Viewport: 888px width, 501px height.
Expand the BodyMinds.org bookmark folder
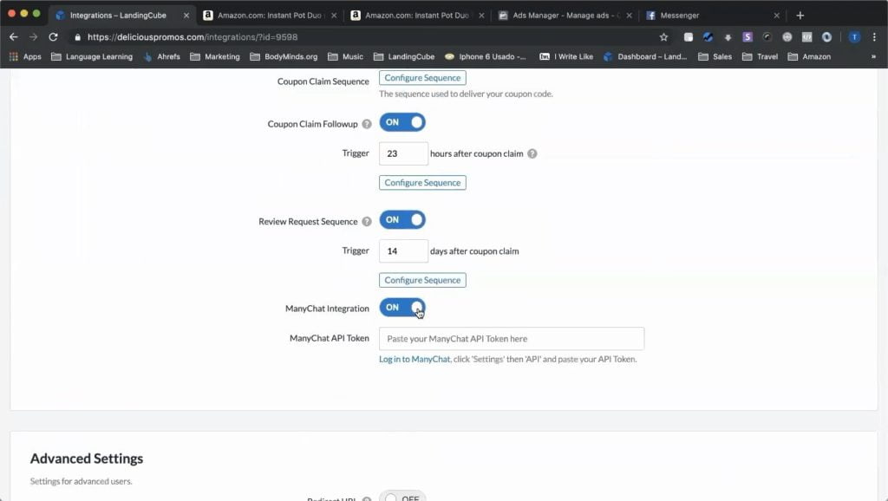tap(284, 56)
